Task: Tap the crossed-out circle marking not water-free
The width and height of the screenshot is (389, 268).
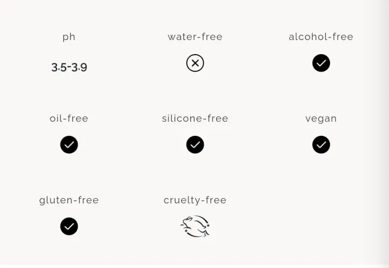Action: coord(195,63)
